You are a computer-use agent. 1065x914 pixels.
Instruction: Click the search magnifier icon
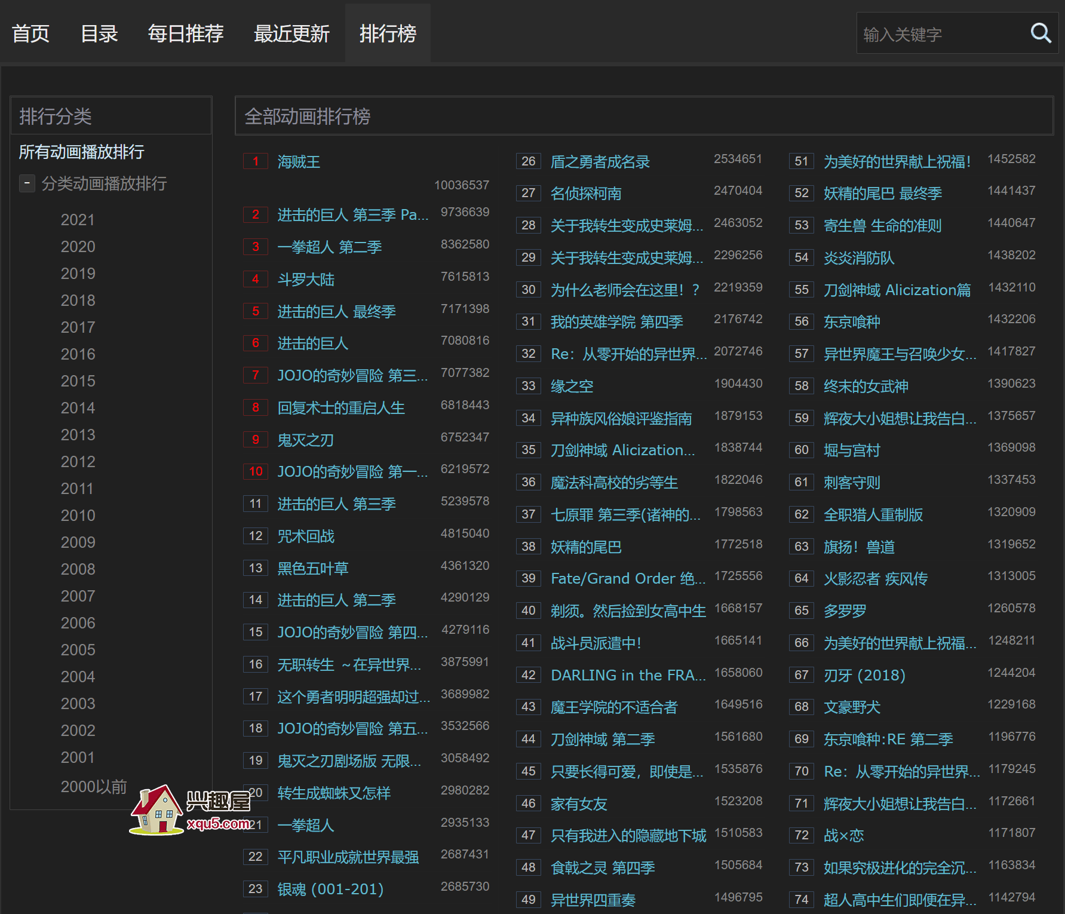tap(1041, 33)
